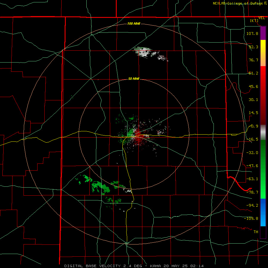Click the 107.8 legend value

252,33
